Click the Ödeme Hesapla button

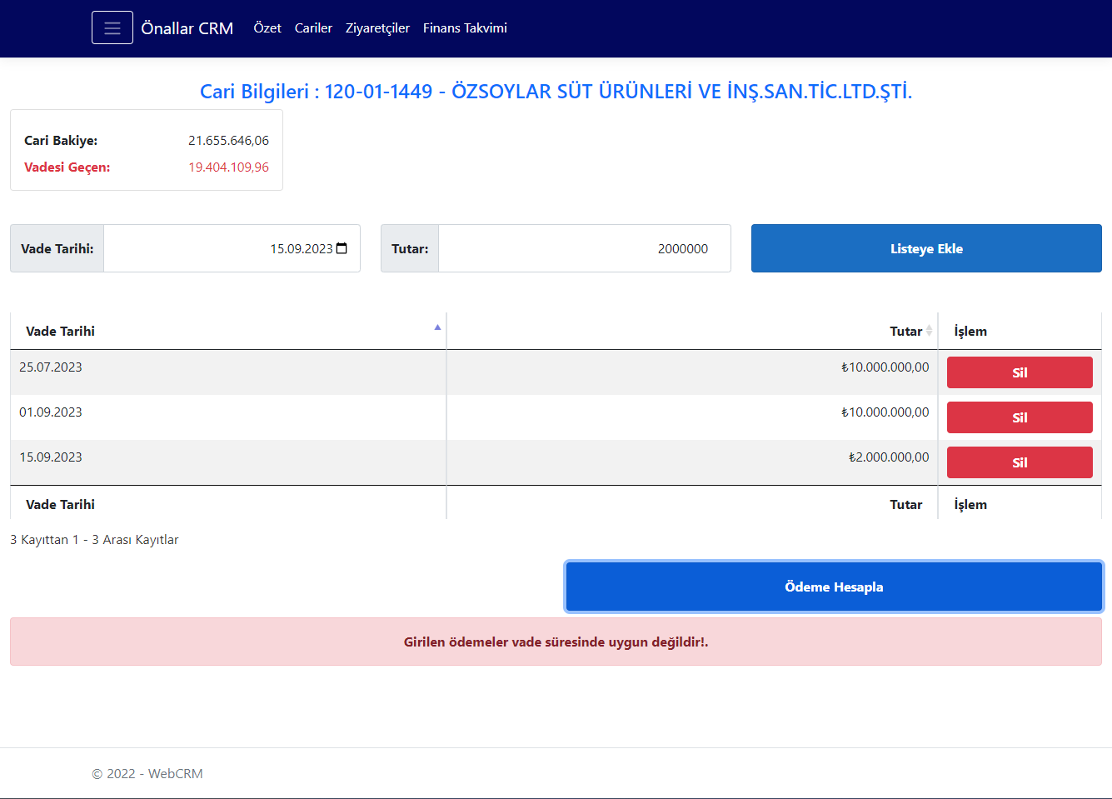[x=834, y=587]
